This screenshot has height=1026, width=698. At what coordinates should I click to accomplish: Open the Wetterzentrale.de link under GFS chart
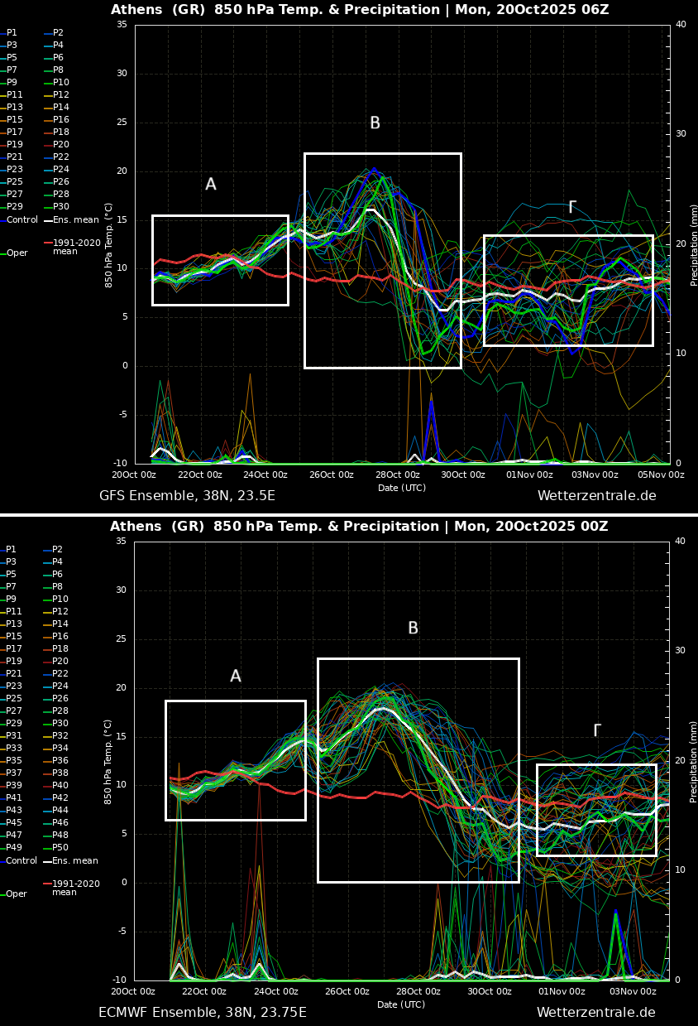coord(596,496)
